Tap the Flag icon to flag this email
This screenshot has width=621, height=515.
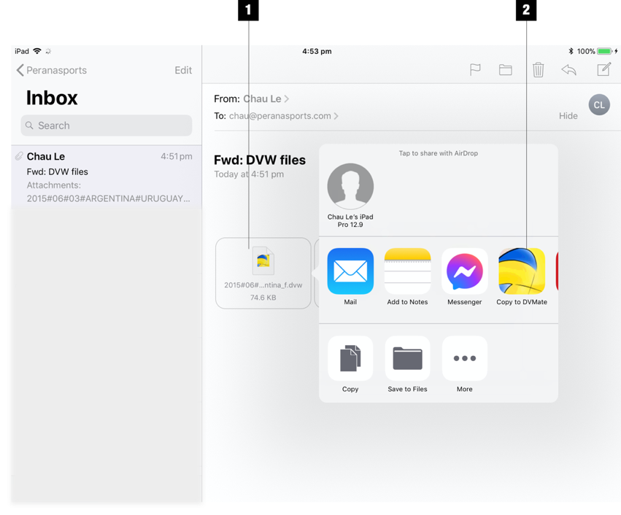[x=475, y=70]
